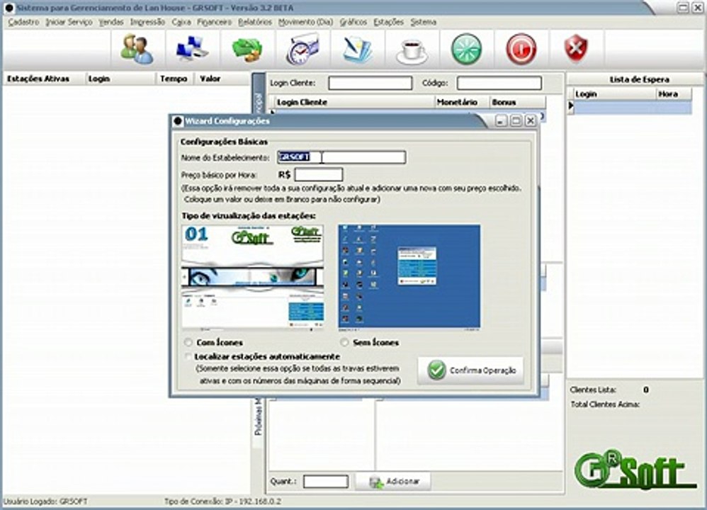Click the green circular start icon
This screenshot has width=707, height=510.
click(467, 49)
